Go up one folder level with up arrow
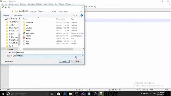This screenshot has width=171, height=96. pyautogui.click(x=13, y=11)
